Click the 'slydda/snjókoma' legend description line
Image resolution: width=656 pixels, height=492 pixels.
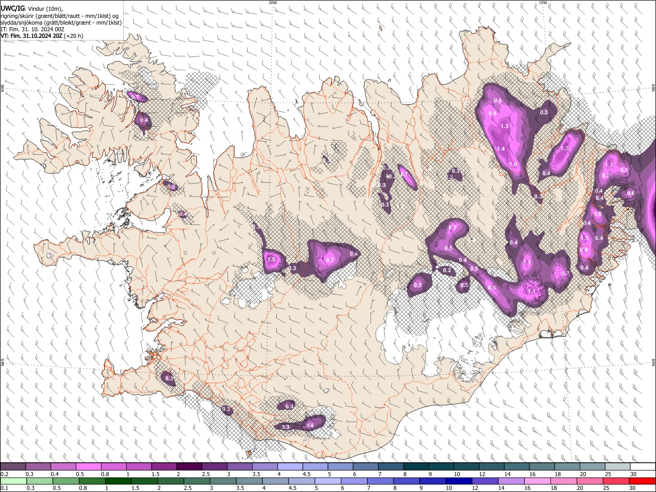61,23
